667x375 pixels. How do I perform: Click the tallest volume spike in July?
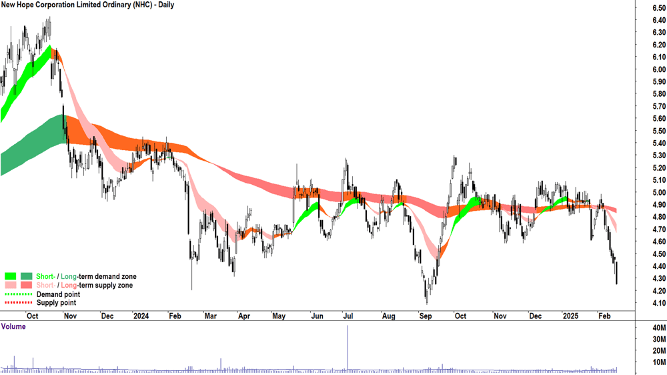click(x=348, y=349)
